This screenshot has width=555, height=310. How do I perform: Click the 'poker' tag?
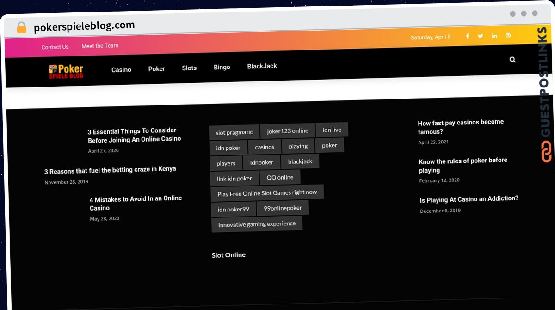coord(330,145)
